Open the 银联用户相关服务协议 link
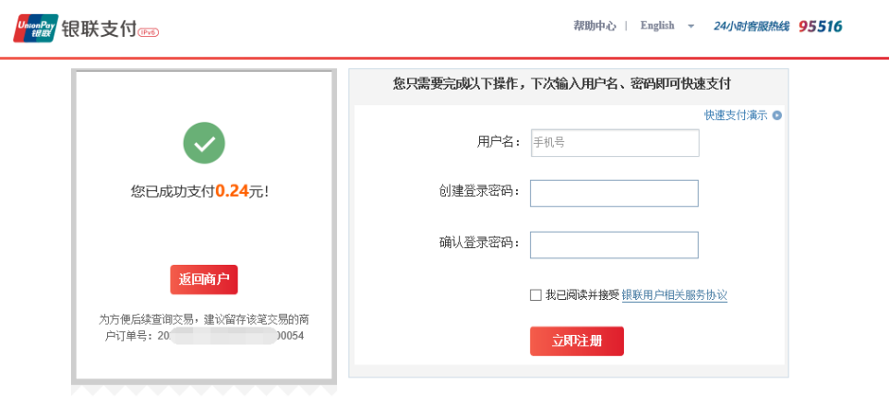This screenshot has height=406, width=889. 675,295
